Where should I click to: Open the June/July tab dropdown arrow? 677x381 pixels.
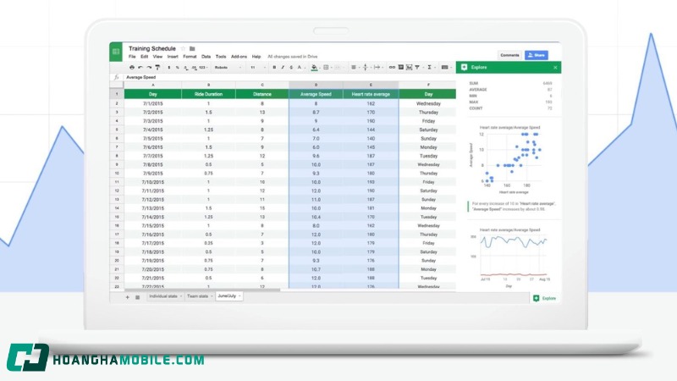[239, 295]
